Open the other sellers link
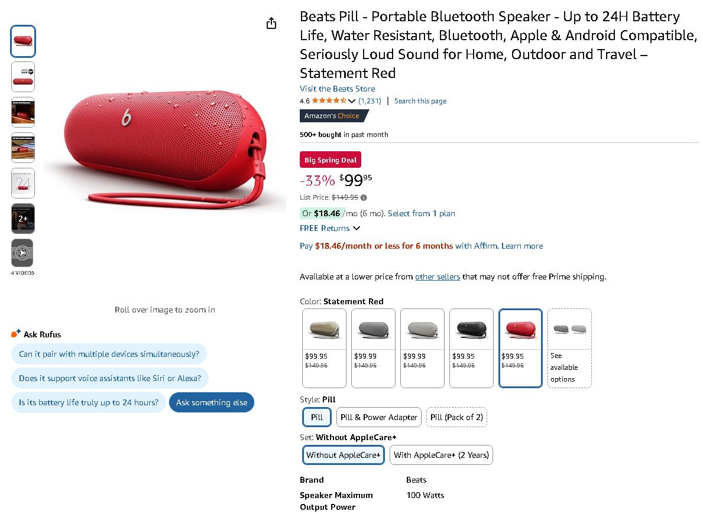The height and width of the screenshot is (514, 703). point(438,276)
